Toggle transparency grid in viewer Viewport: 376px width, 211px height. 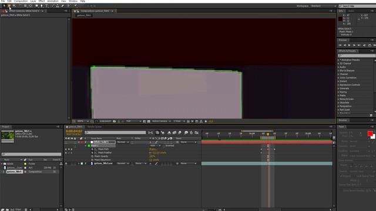[149, 121]
